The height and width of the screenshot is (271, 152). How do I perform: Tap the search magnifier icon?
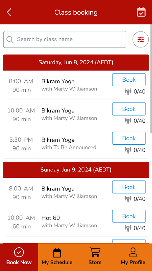click(10, 39)
